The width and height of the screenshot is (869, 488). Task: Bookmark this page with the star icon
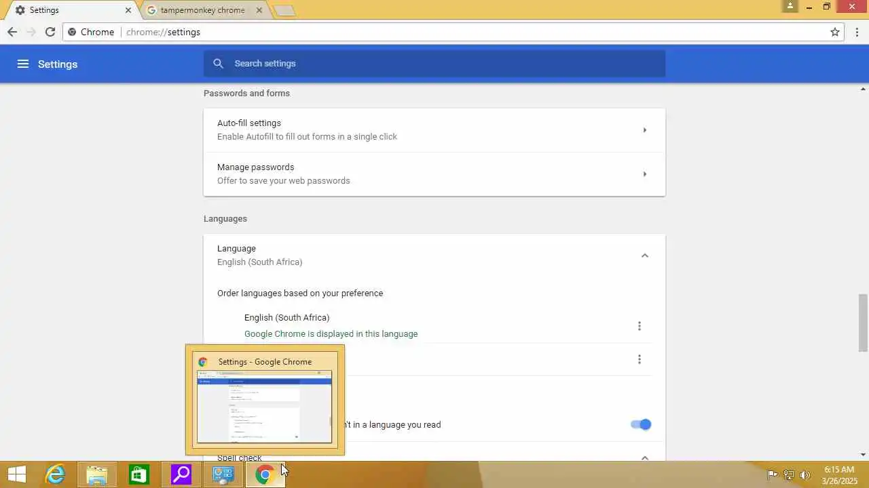835,32
